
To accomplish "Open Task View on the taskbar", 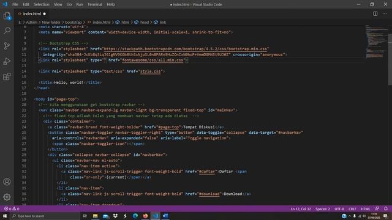I will pos(85,216).
